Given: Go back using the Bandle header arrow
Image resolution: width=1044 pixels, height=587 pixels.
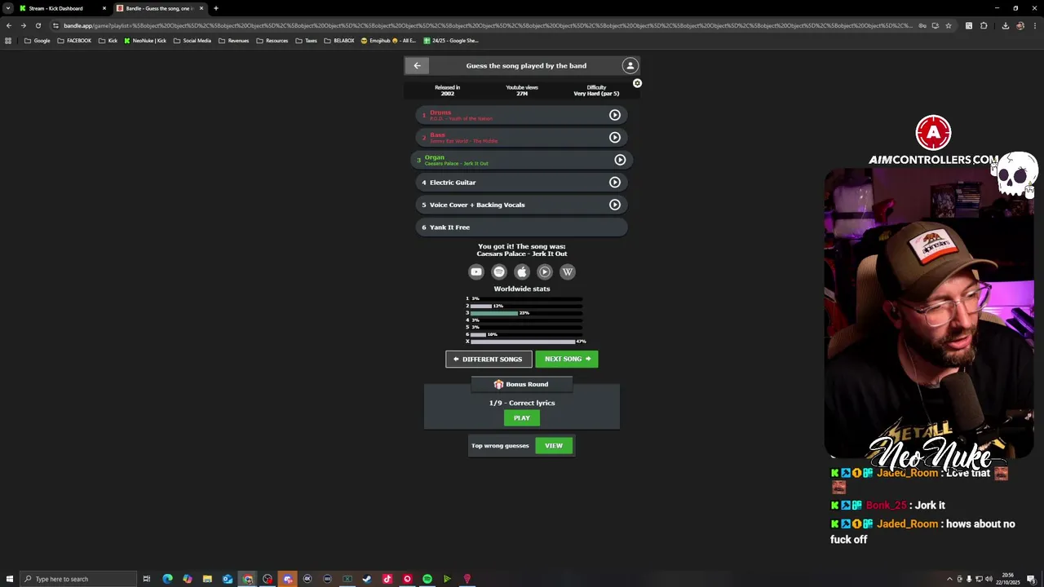Looking at the screenshot, I should (x=417, y=65).
